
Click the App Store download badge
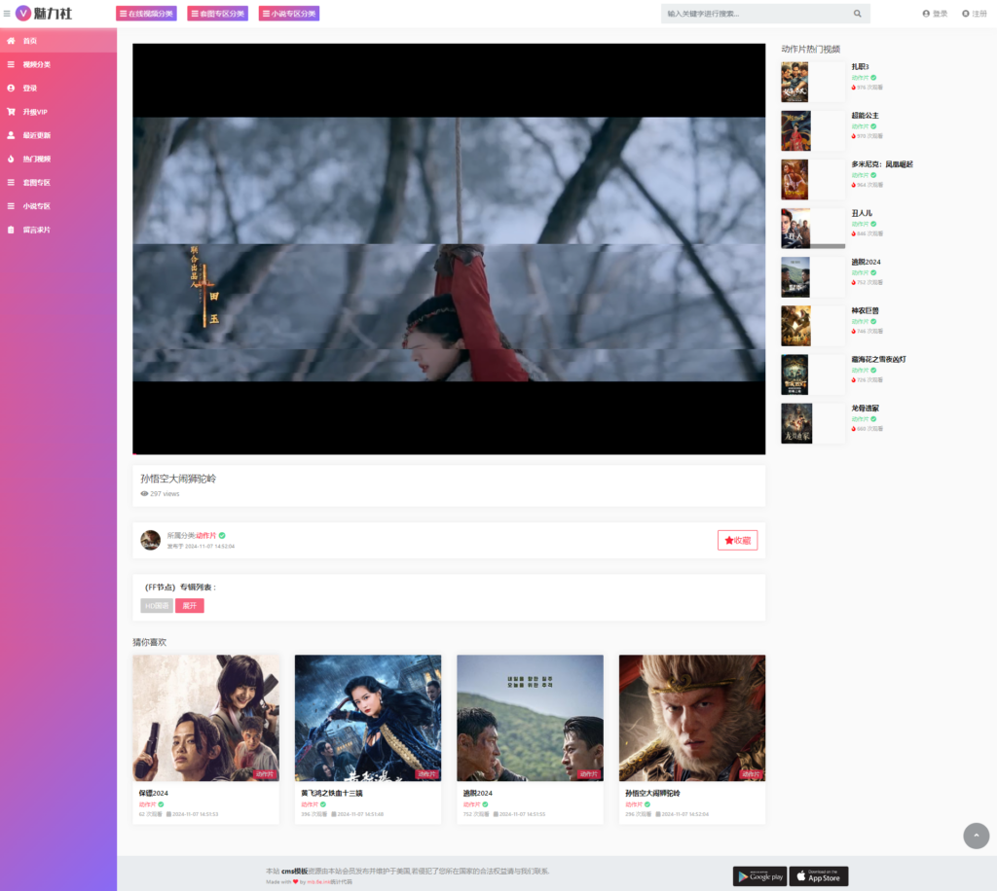819,876
